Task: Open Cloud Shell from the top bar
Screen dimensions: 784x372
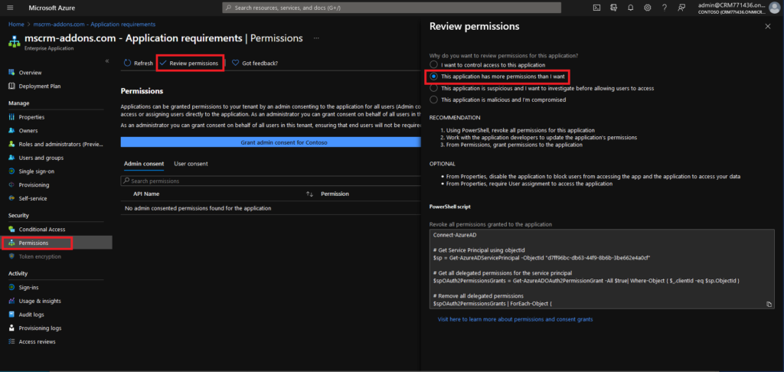Action: 596,8
